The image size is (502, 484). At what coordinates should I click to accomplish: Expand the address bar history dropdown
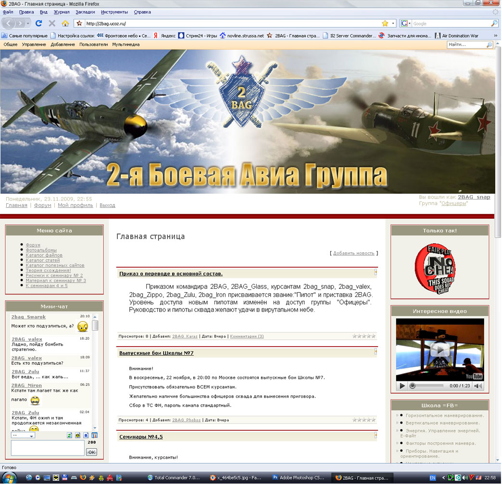pos(393,23)
